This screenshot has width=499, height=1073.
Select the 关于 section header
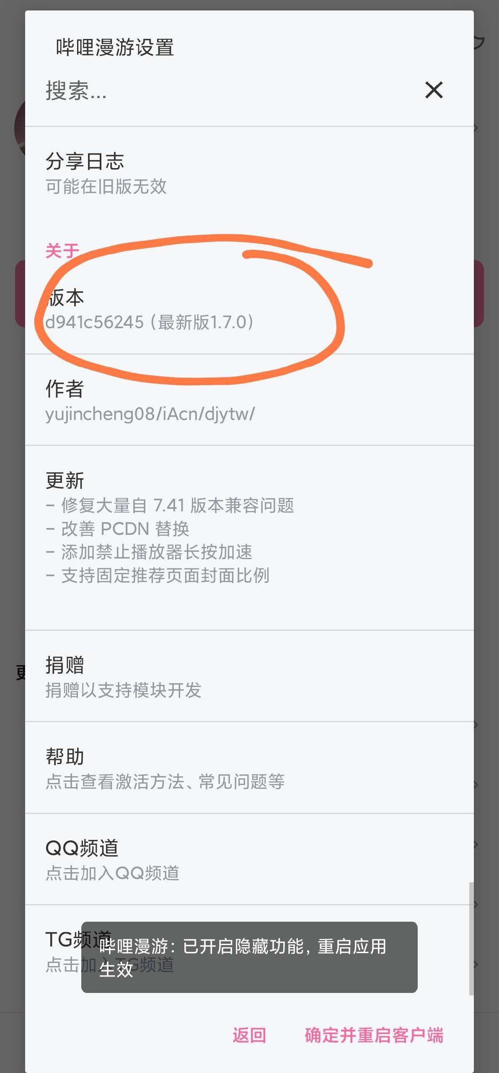[62, 251]
